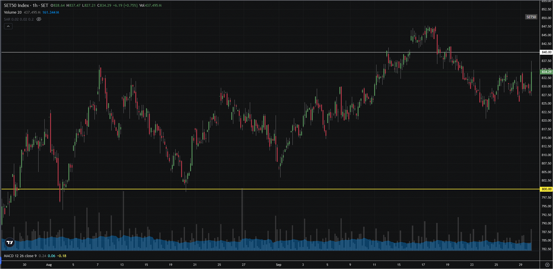Click the green 834.29 current price label
This screenshot has height=269, width=553.
click(546, 72)
